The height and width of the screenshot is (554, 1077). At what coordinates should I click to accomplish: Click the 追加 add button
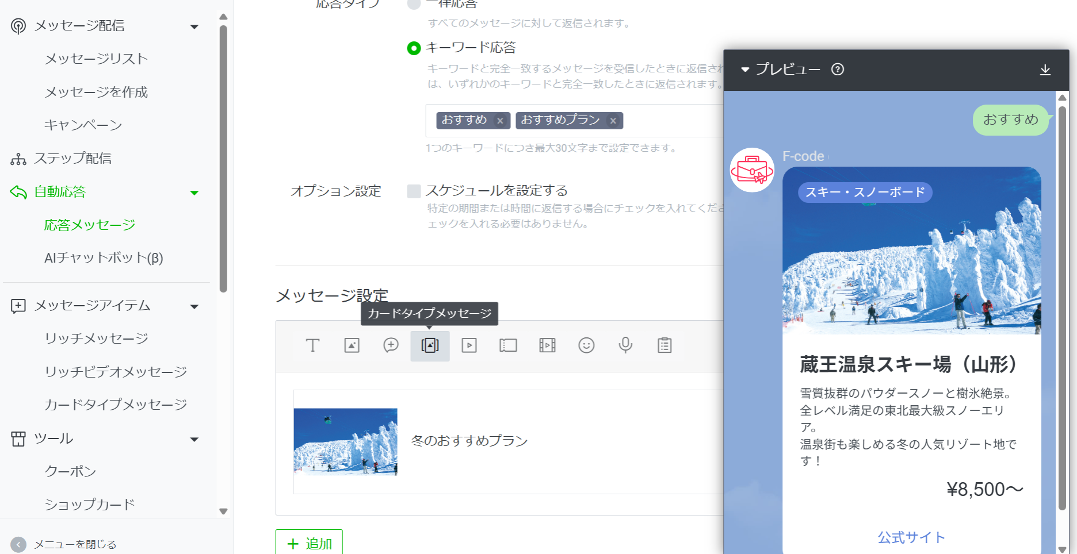309,543
